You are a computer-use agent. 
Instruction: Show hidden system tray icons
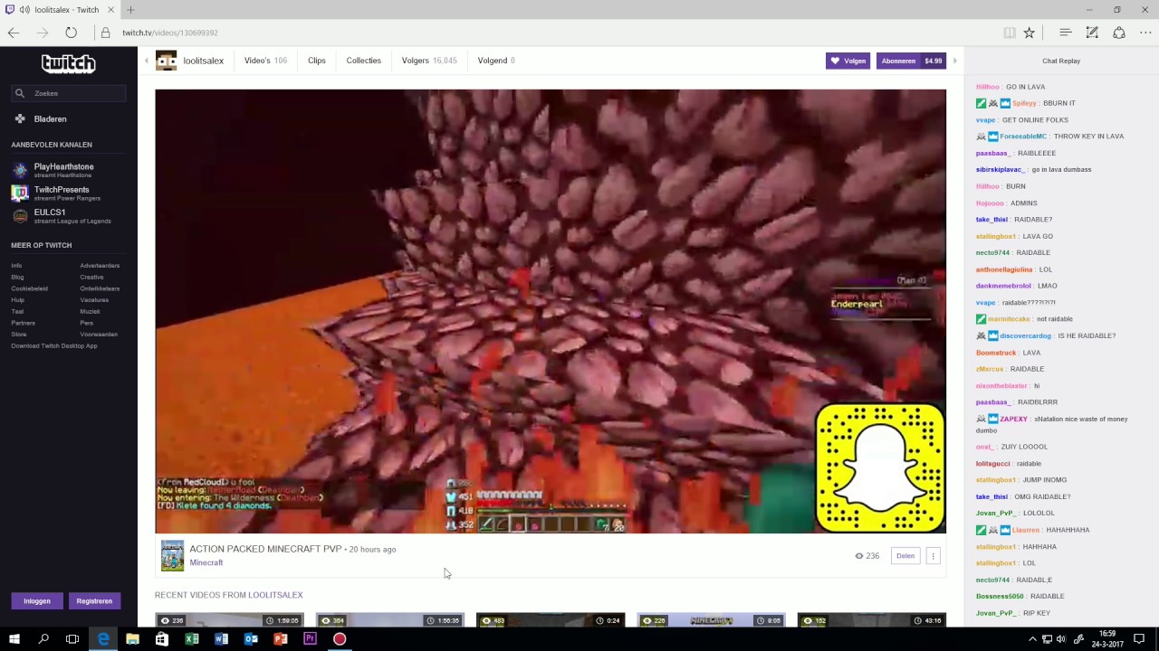coord(1032,639)
